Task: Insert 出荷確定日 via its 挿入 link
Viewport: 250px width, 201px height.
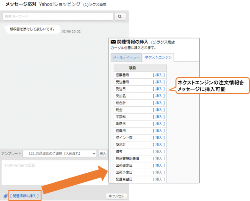Action: tap(159, 166)
